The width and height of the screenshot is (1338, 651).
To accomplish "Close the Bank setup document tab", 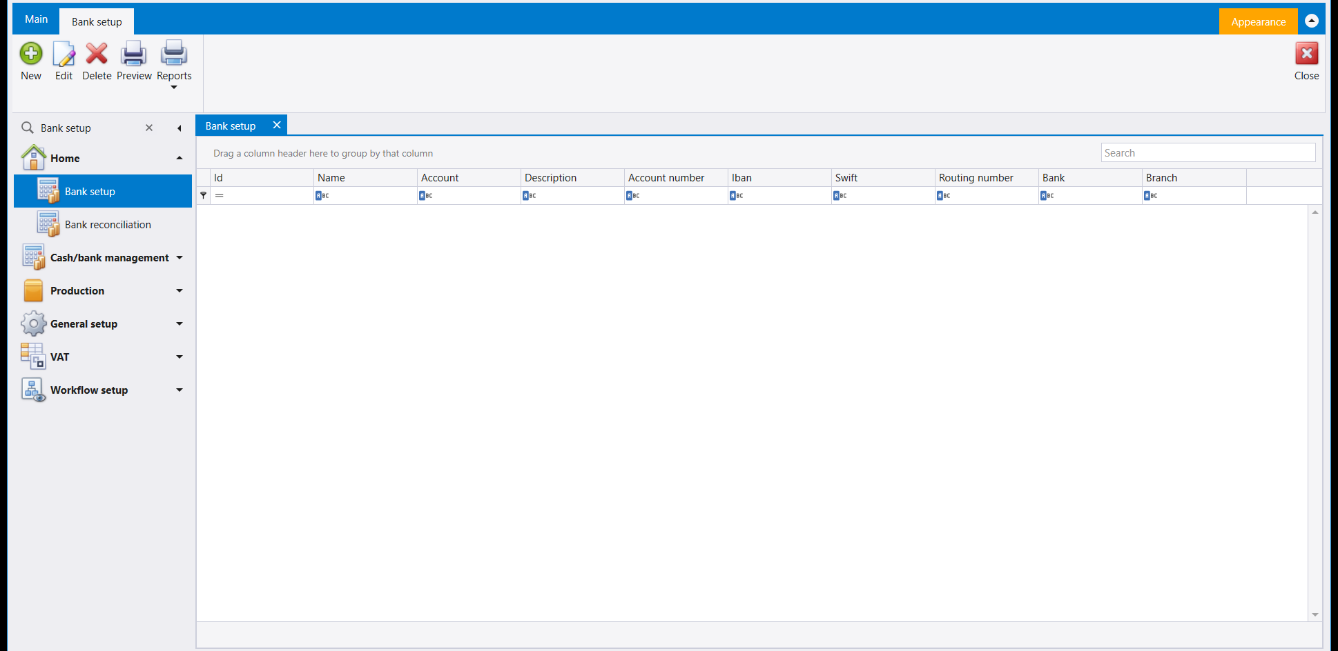I will pos(277,125).
